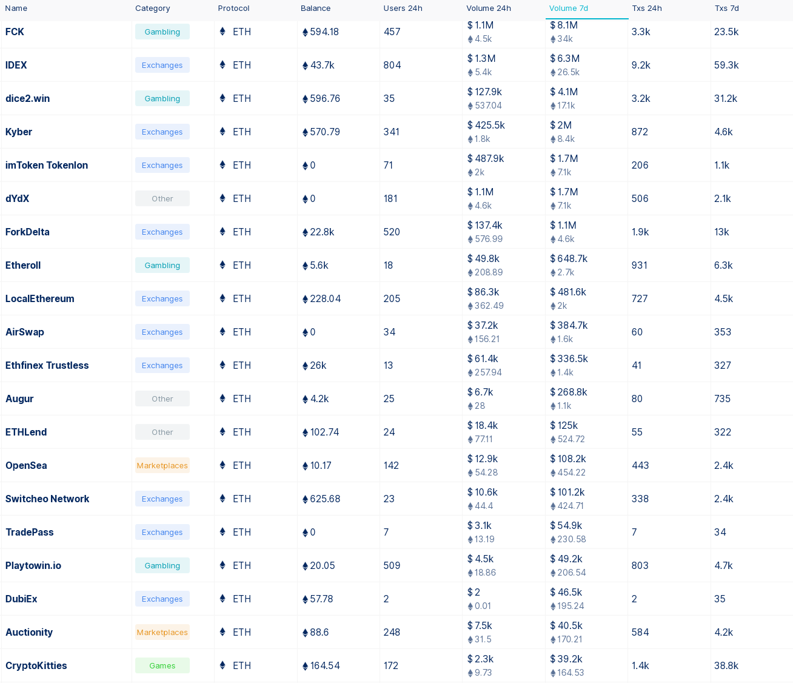Select OpenSea's 443 Txs 24h value
This screenshot has width=793, height=683.
click(640, 465)
